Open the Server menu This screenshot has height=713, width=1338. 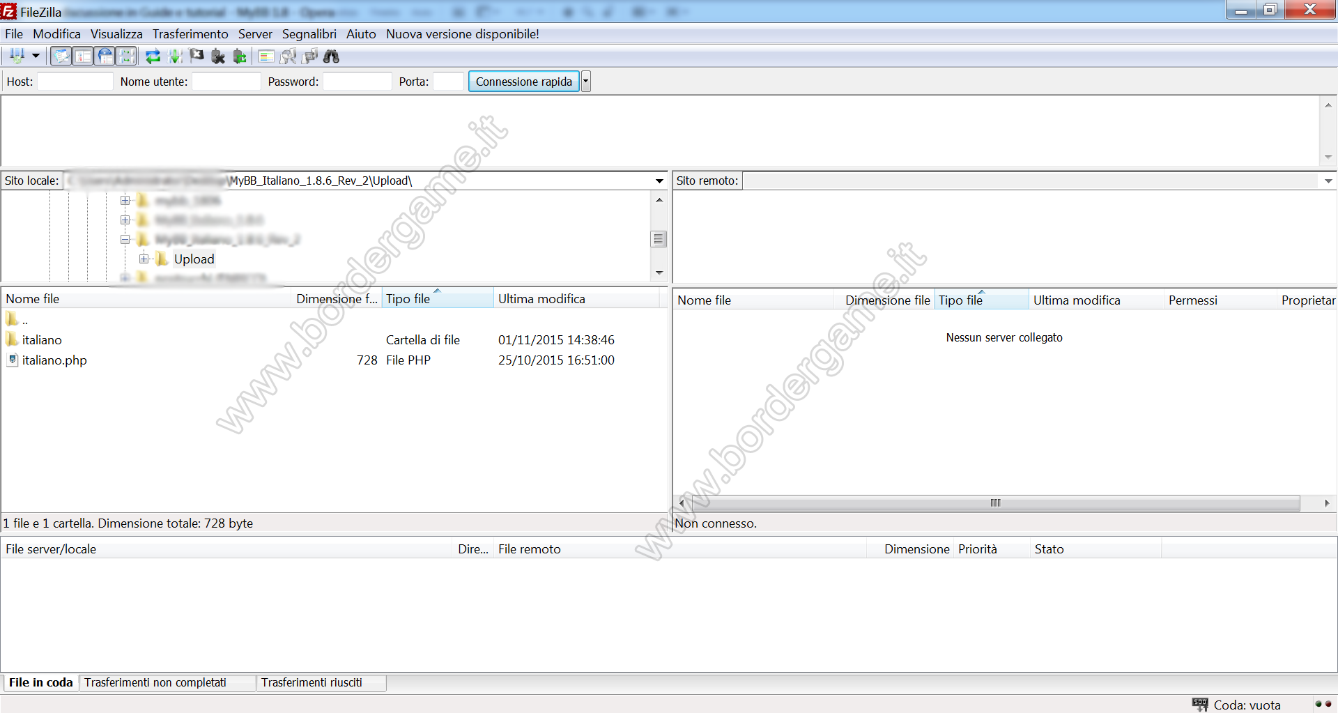point(255,34)
